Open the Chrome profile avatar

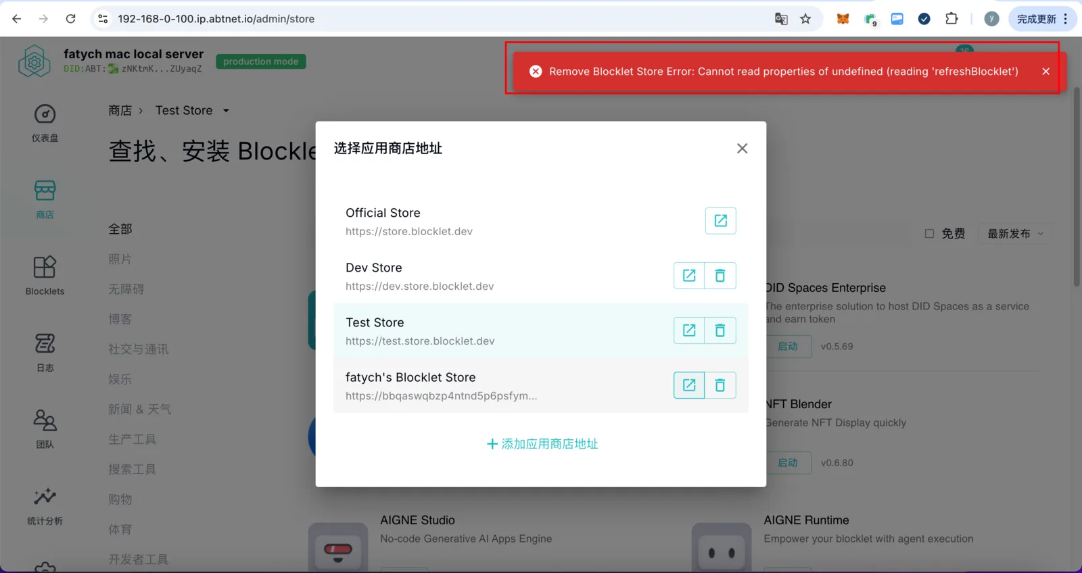click(x=991, y=19)
